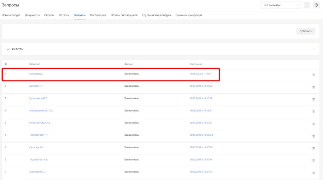Click the Запросил column header
The width and height of the screenshot is (323, 180).
pyautogui.click(x=35, y=64)
